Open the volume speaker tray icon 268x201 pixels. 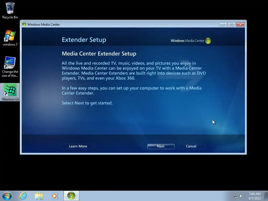pos(242,196)
